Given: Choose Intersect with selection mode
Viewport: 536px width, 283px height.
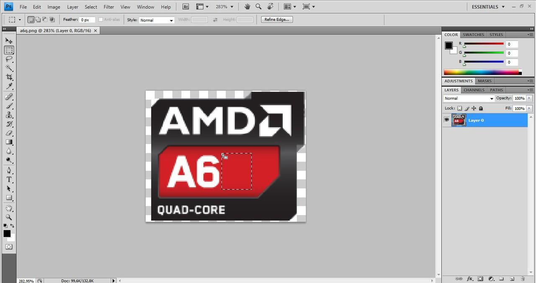Looking at the screenshot, I should click(x=52, y=20).
